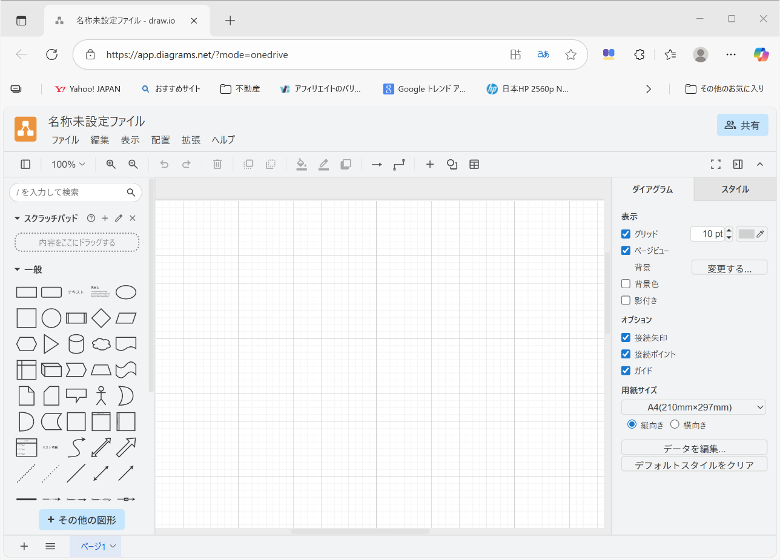This screenshot has height=560, width=780.
Task: Pick the cylinder shape from the palette
Action: click(76, 344)
